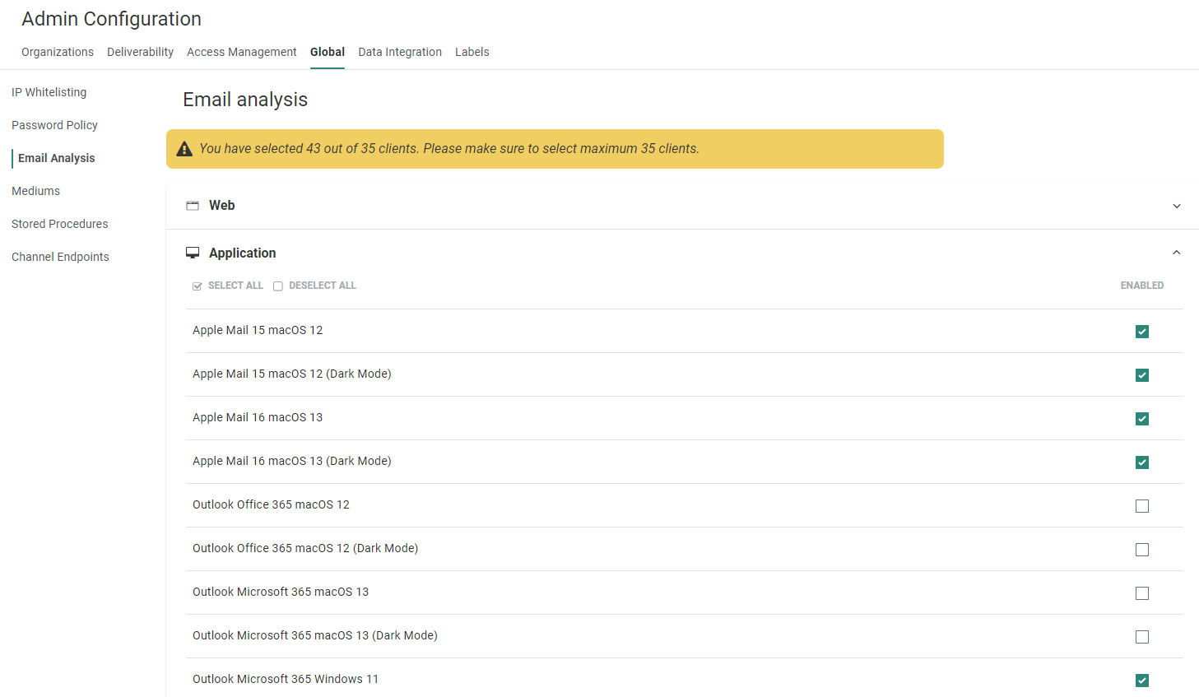
Task: Open the Data Integration tab
Action: pyautogui.click(x=400, y=52)
